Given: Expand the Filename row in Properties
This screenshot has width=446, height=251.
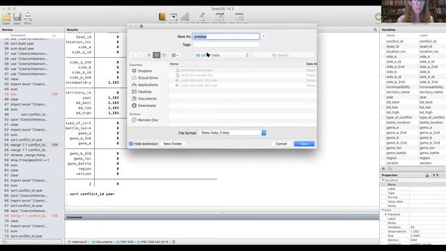Looking at the screenshot, I should (386, 214).
